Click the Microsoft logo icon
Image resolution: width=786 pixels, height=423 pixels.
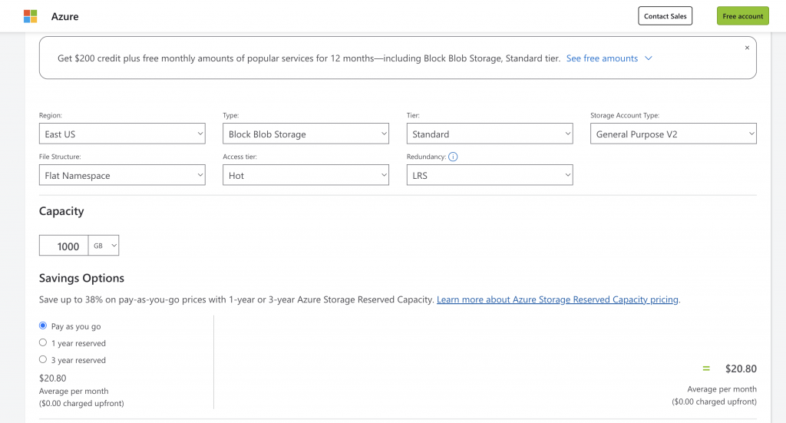coord(30,16)
